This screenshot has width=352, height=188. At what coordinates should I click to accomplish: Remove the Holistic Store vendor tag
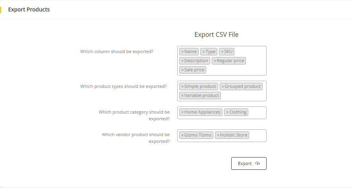point(218,135)
